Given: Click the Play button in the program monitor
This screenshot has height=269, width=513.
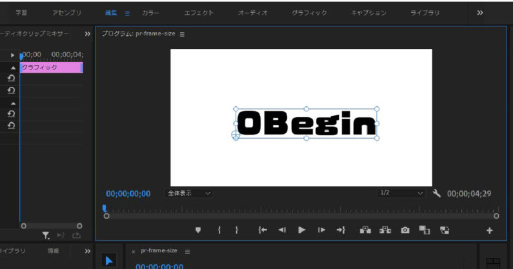Looking at the screenshot, I should [301, 230].
